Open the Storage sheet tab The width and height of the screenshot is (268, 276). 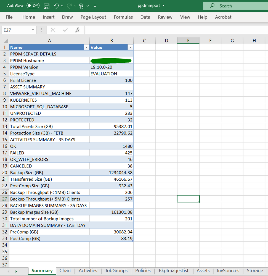coord(255,271)
